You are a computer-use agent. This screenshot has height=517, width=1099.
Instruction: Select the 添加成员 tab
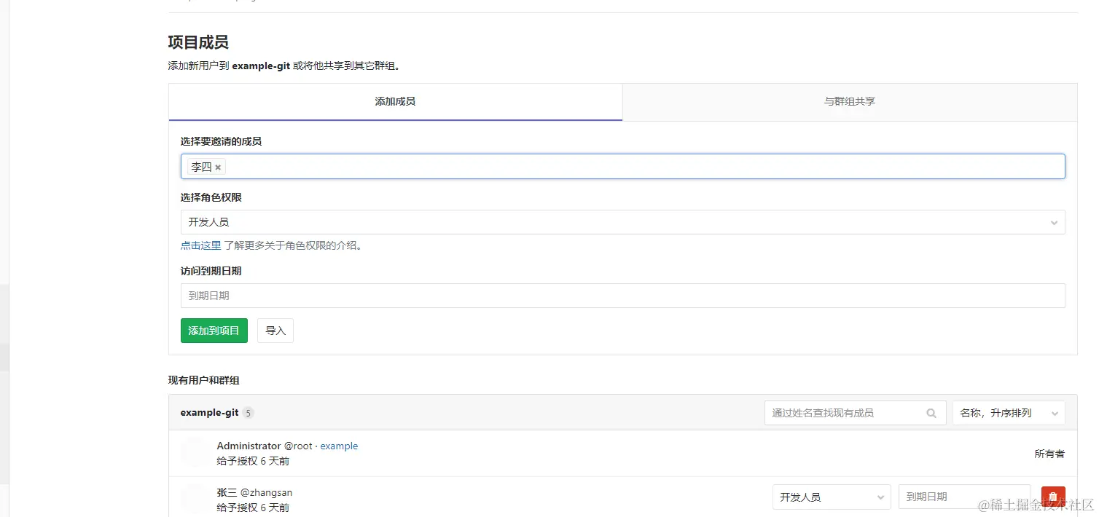(x=394, y=101)
